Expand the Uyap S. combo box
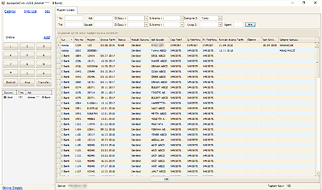The width and height of the screenshot is (322, 190). point(220,24)
